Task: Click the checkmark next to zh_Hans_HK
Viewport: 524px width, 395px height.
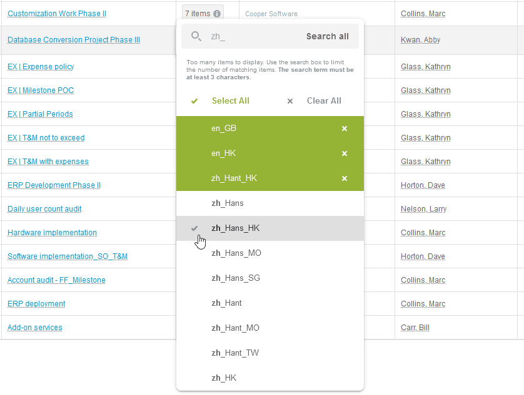Action: click(x=194, y=228)
